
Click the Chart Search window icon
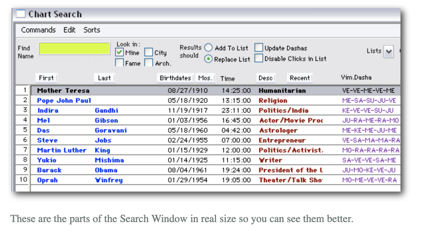[x=21, y=14]
